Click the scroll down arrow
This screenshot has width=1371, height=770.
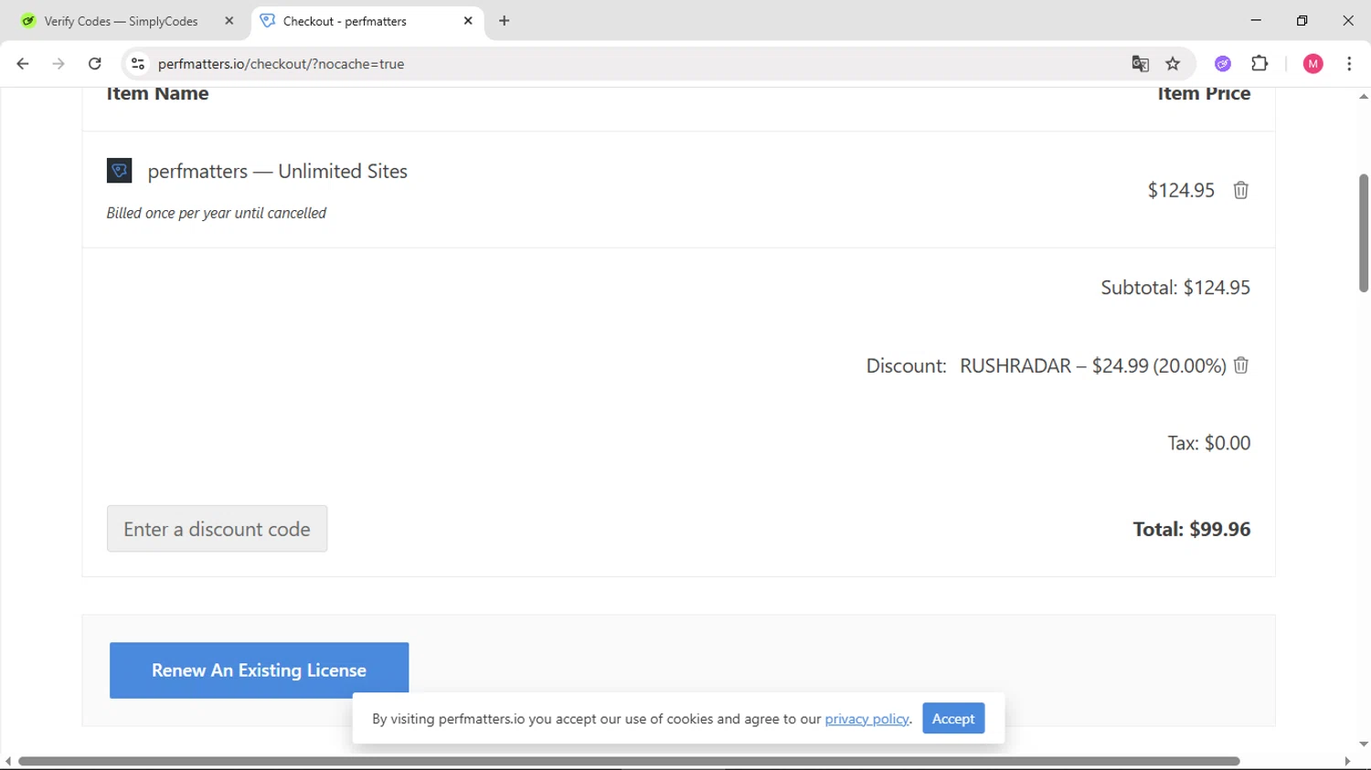click(x=1364, y=744)
